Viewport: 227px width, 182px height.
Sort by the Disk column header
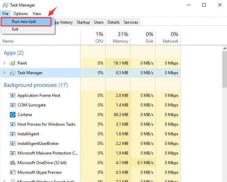coord(143,38)
